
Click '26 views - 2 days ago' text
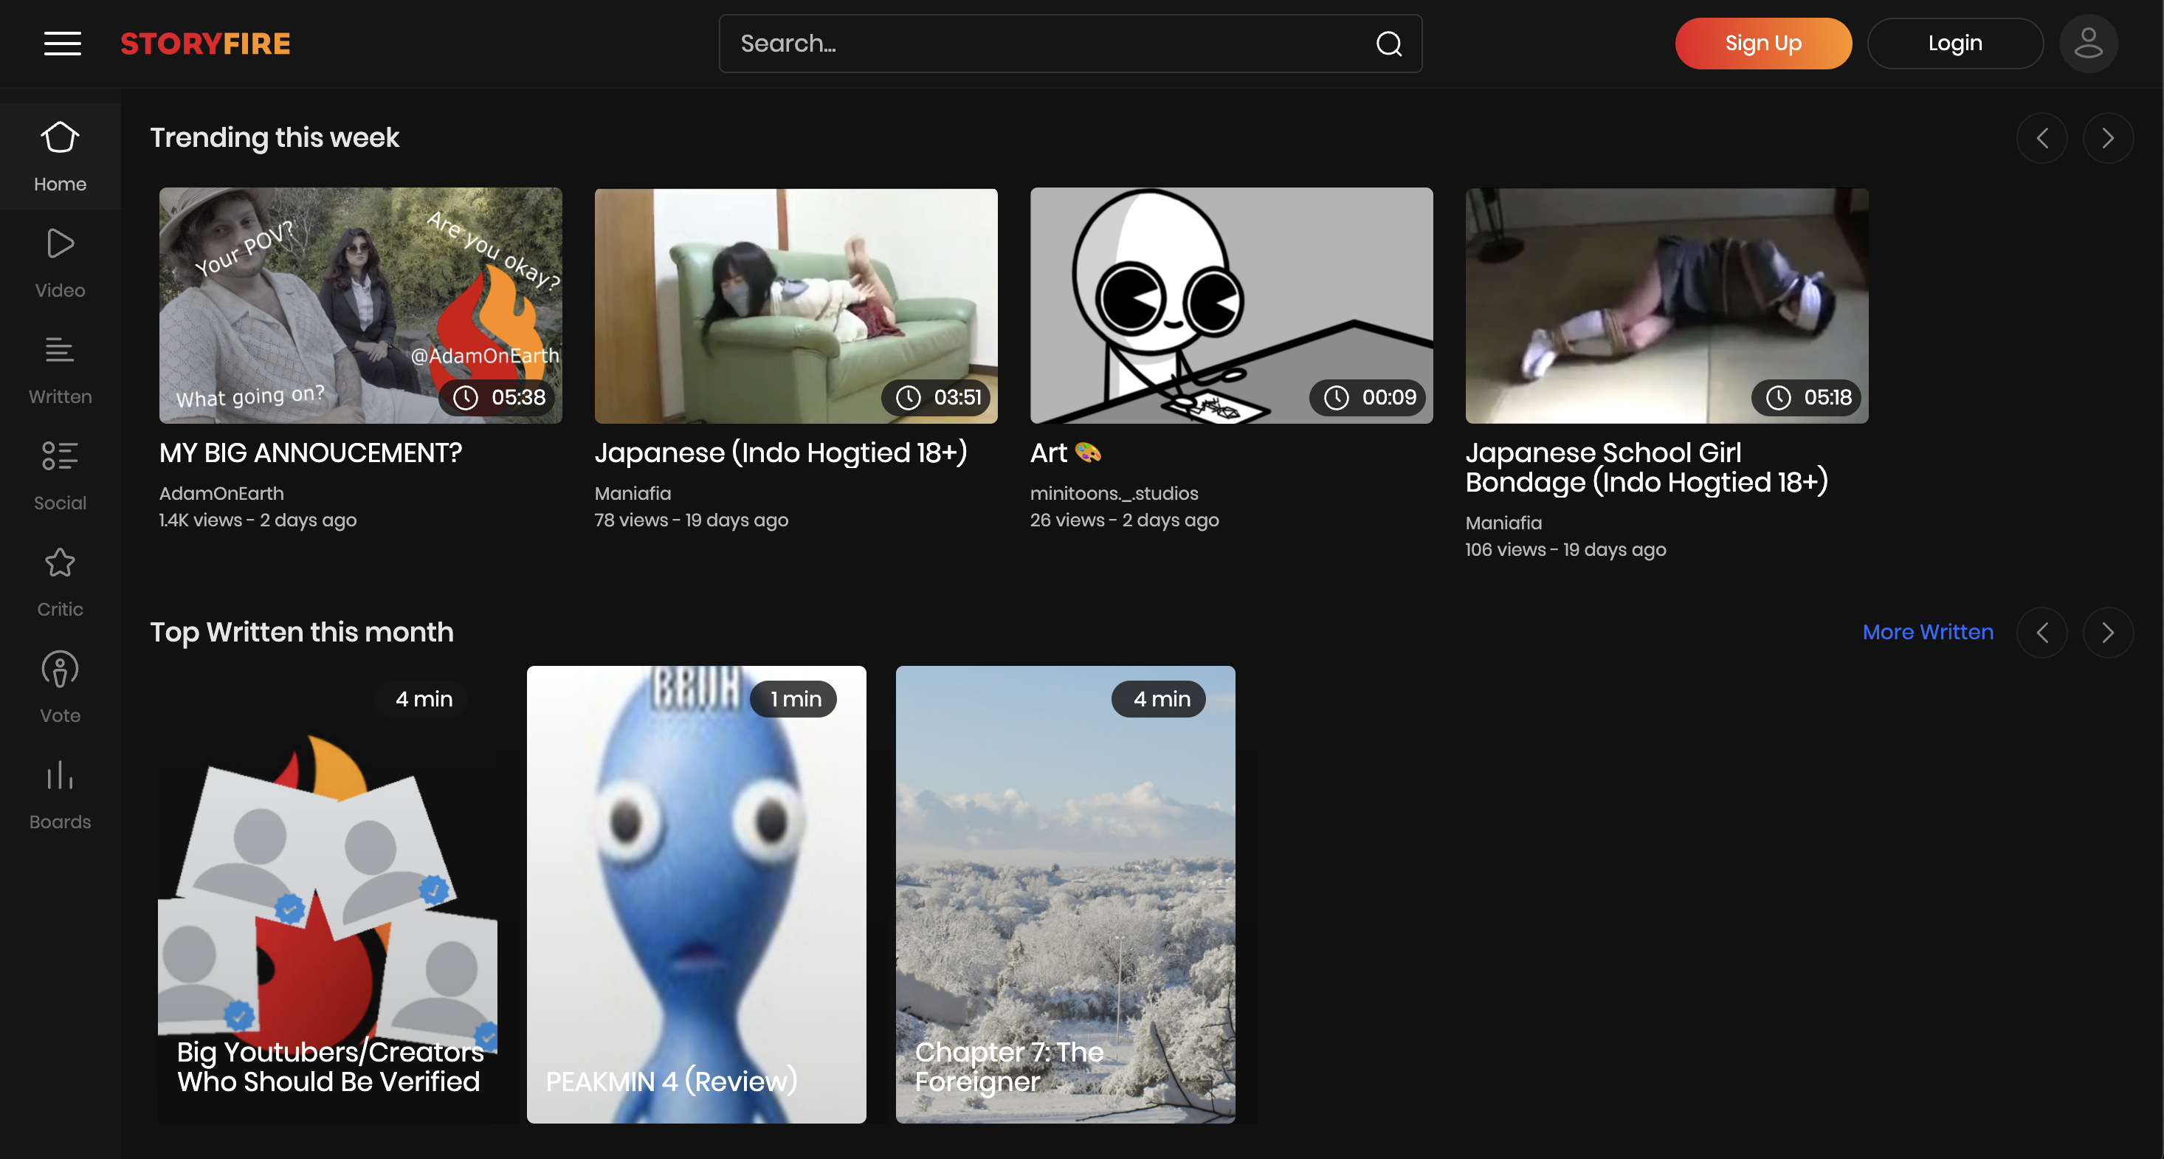1124,520
